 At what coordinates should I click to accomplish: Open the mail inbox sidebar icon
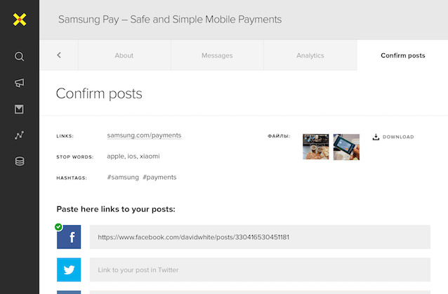19,109
